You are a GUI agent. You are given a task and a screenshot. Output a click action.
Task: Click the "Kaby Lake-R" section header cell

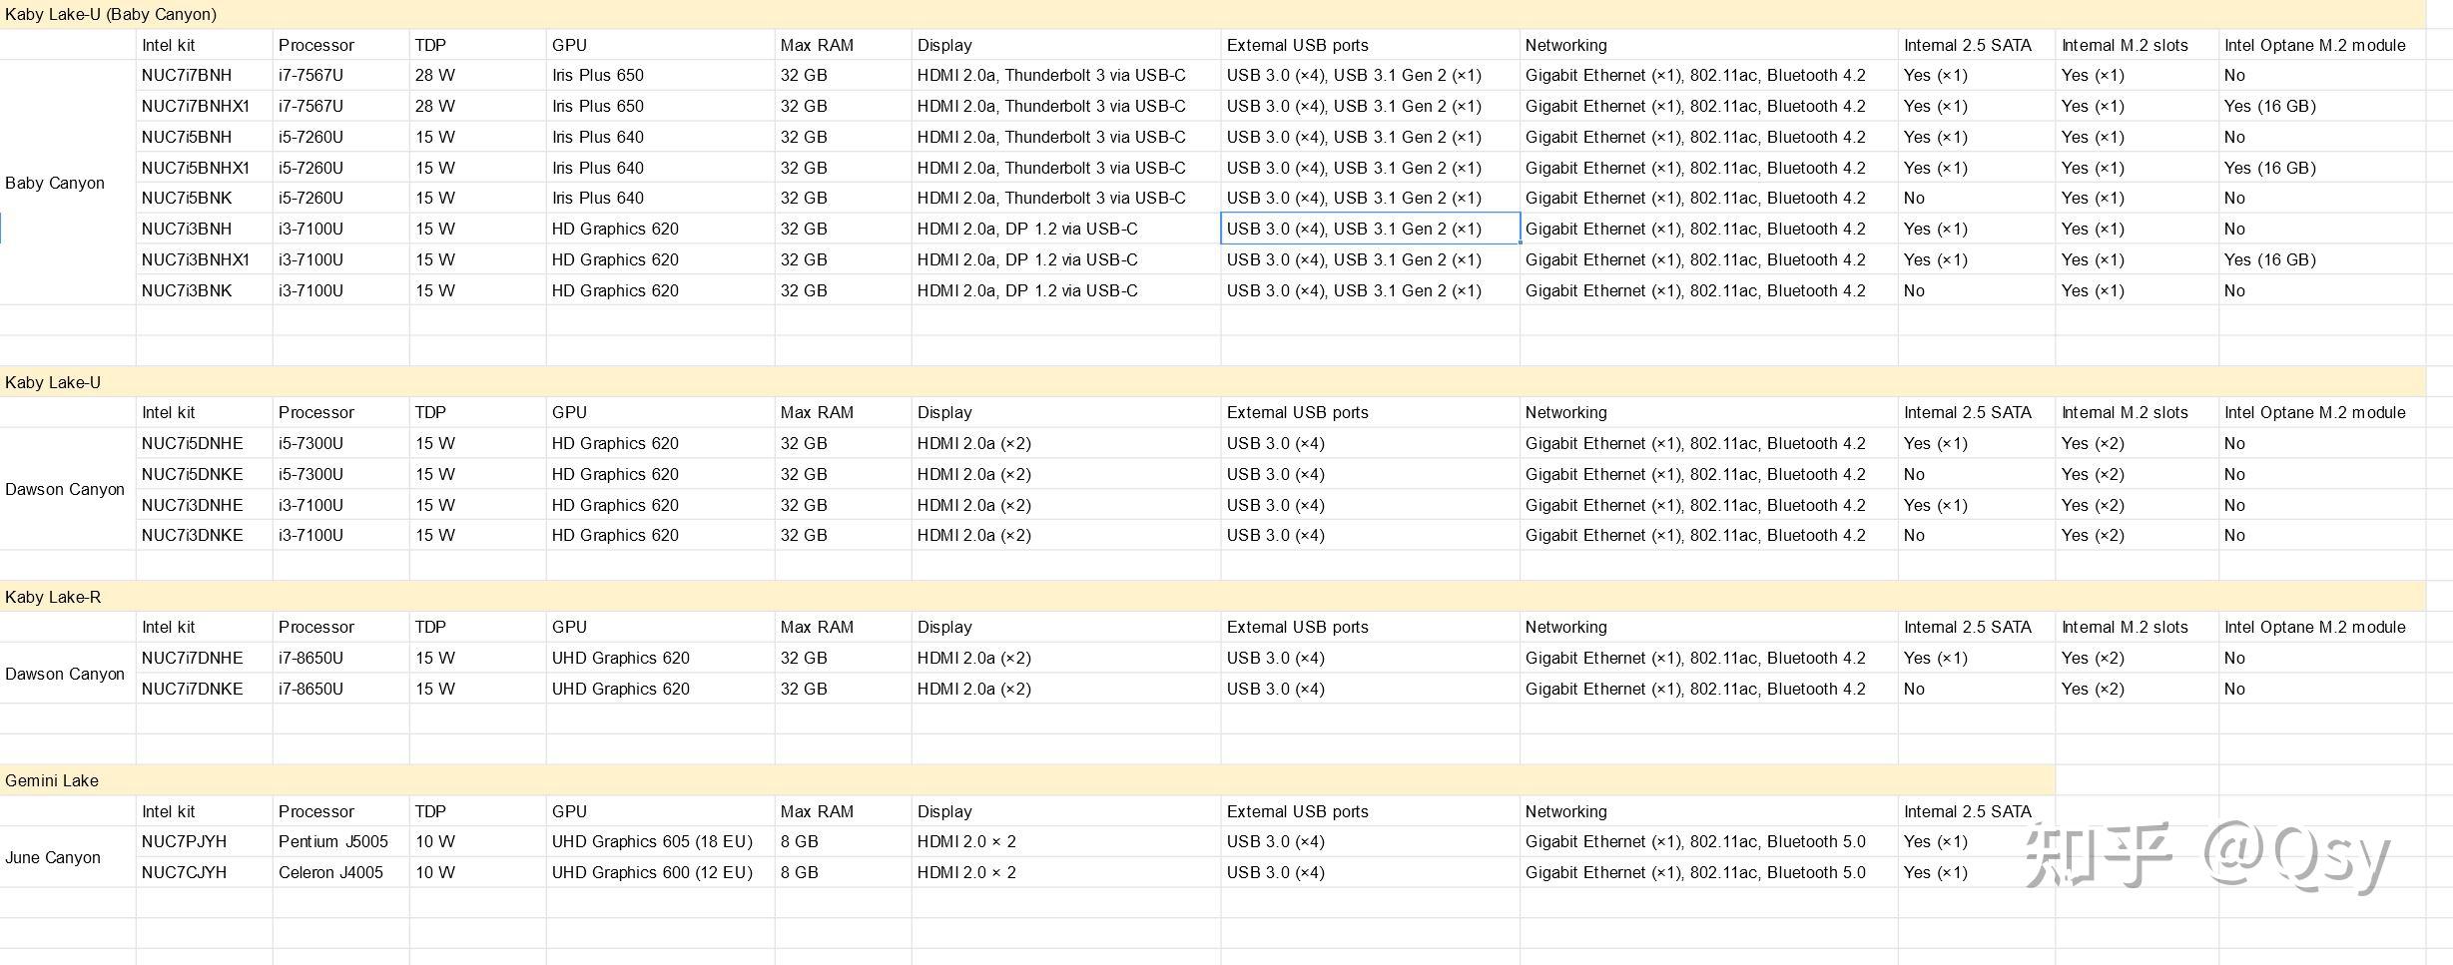53,597
